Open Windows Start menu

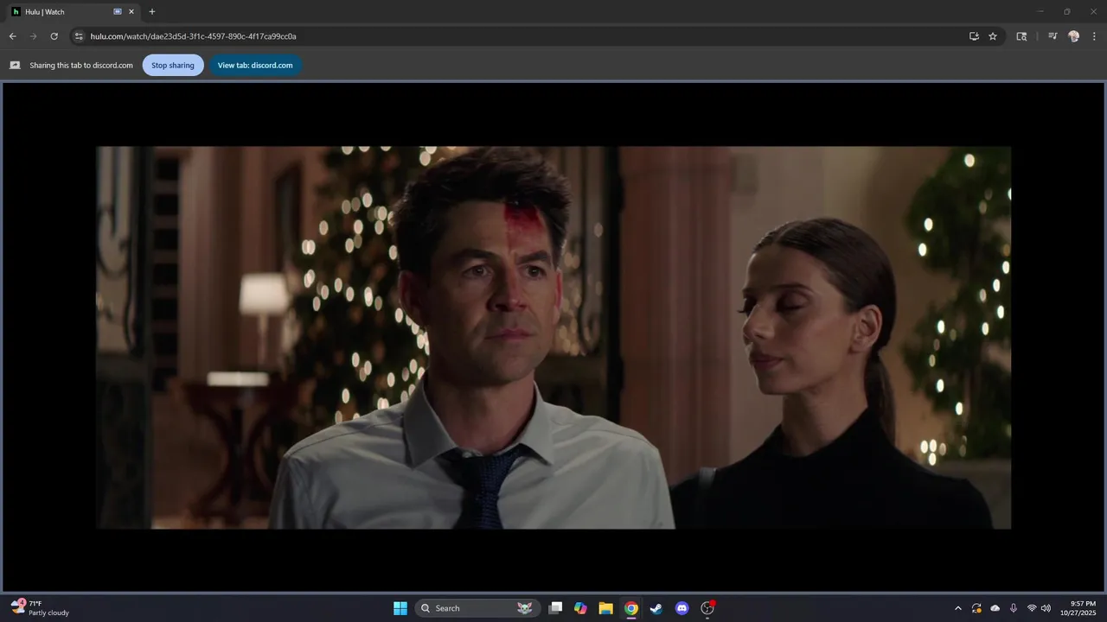point(400,608)
